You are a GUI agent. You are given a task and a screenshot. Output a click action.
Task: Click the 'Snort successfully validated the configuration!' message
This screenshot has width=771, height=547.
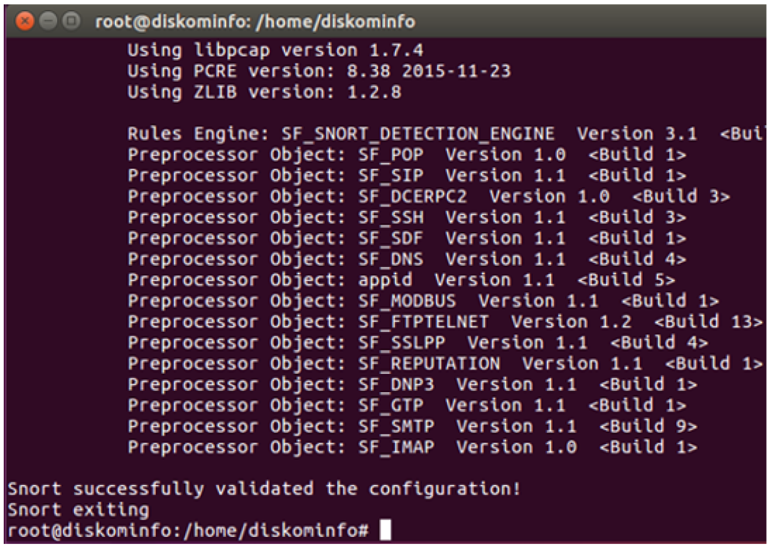[264, 489]
